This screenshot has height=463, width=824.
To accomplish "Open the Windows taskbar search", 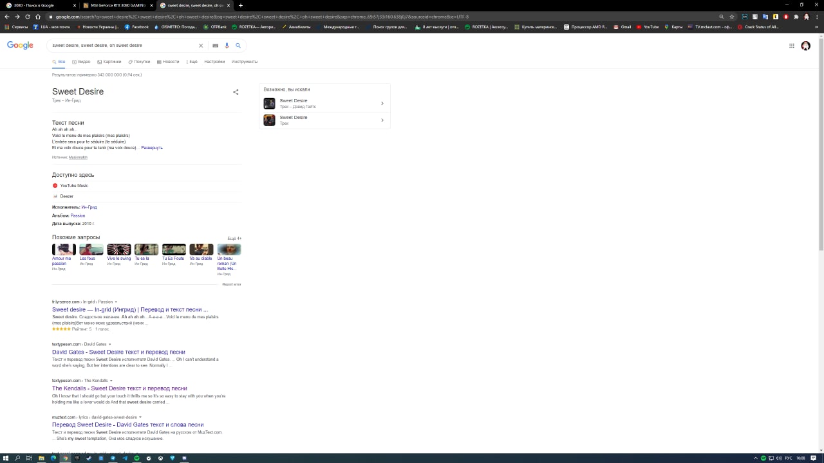I will click(x=17, y=458).
